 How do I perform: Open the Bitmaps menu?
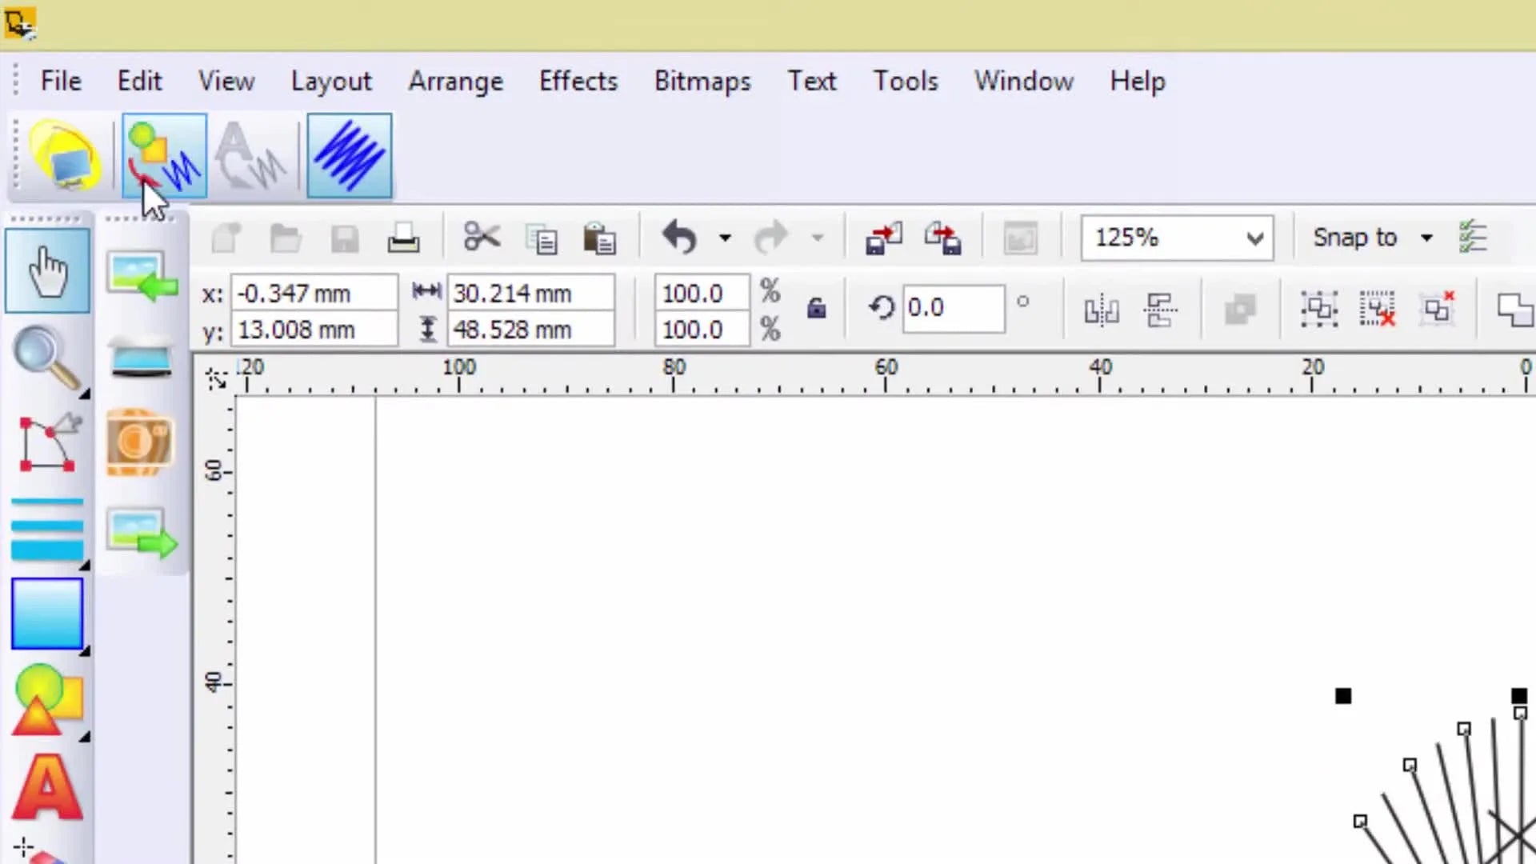(x=702, y=81)
